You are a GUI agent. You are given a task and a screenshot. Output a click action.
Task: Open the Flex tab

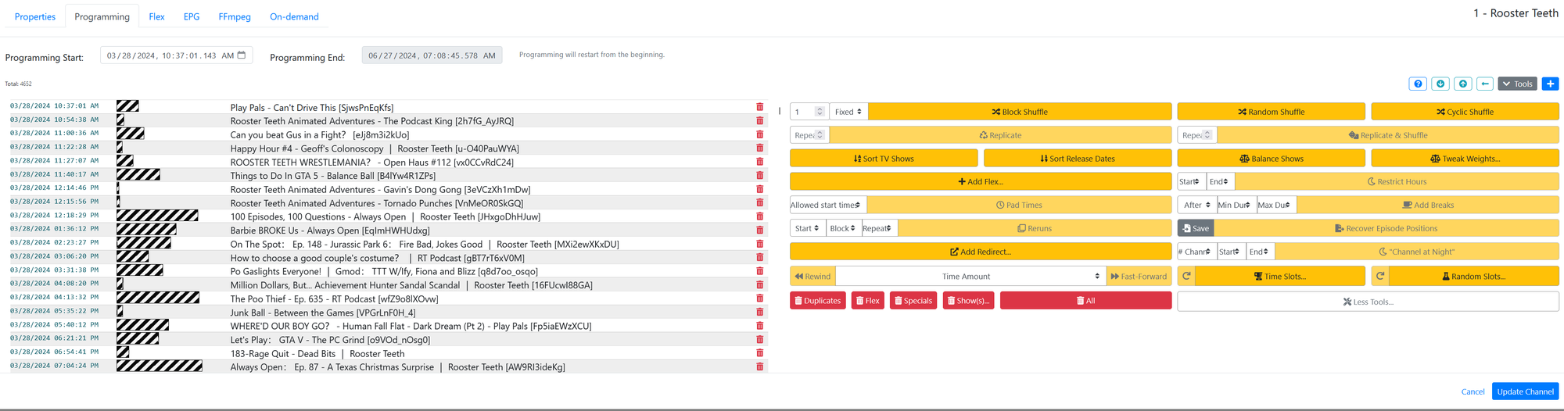click(x=156, y=16)
